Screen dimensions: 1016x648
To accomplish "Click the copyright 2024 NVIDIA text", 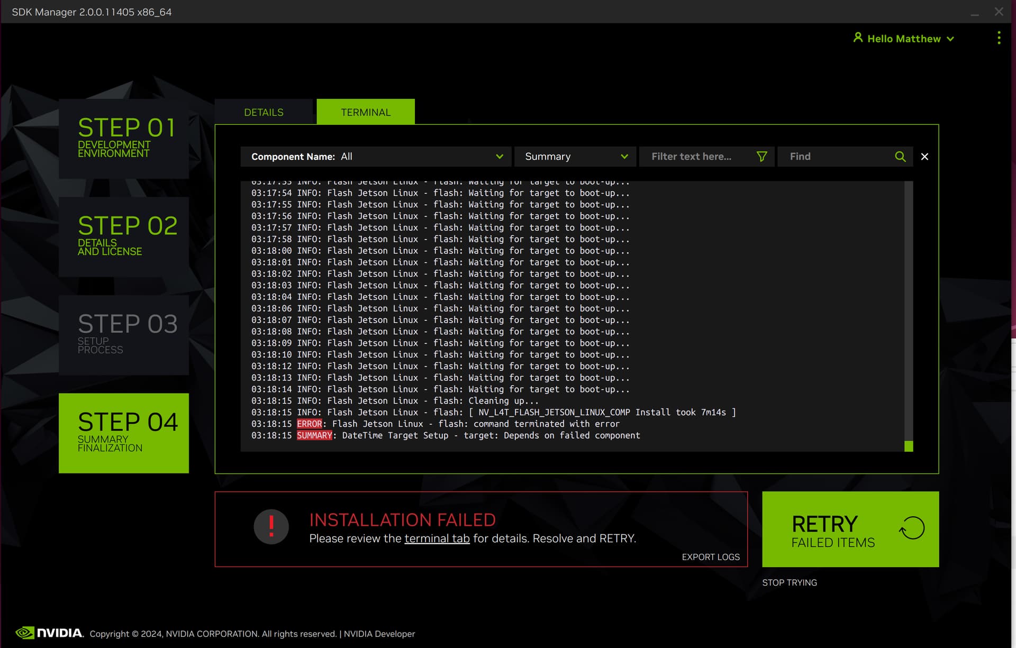I will [213, 634].
